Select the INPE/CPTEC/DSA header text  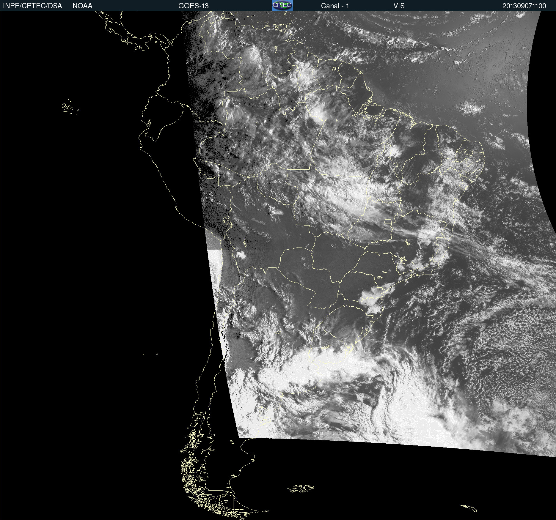[32, 6]
